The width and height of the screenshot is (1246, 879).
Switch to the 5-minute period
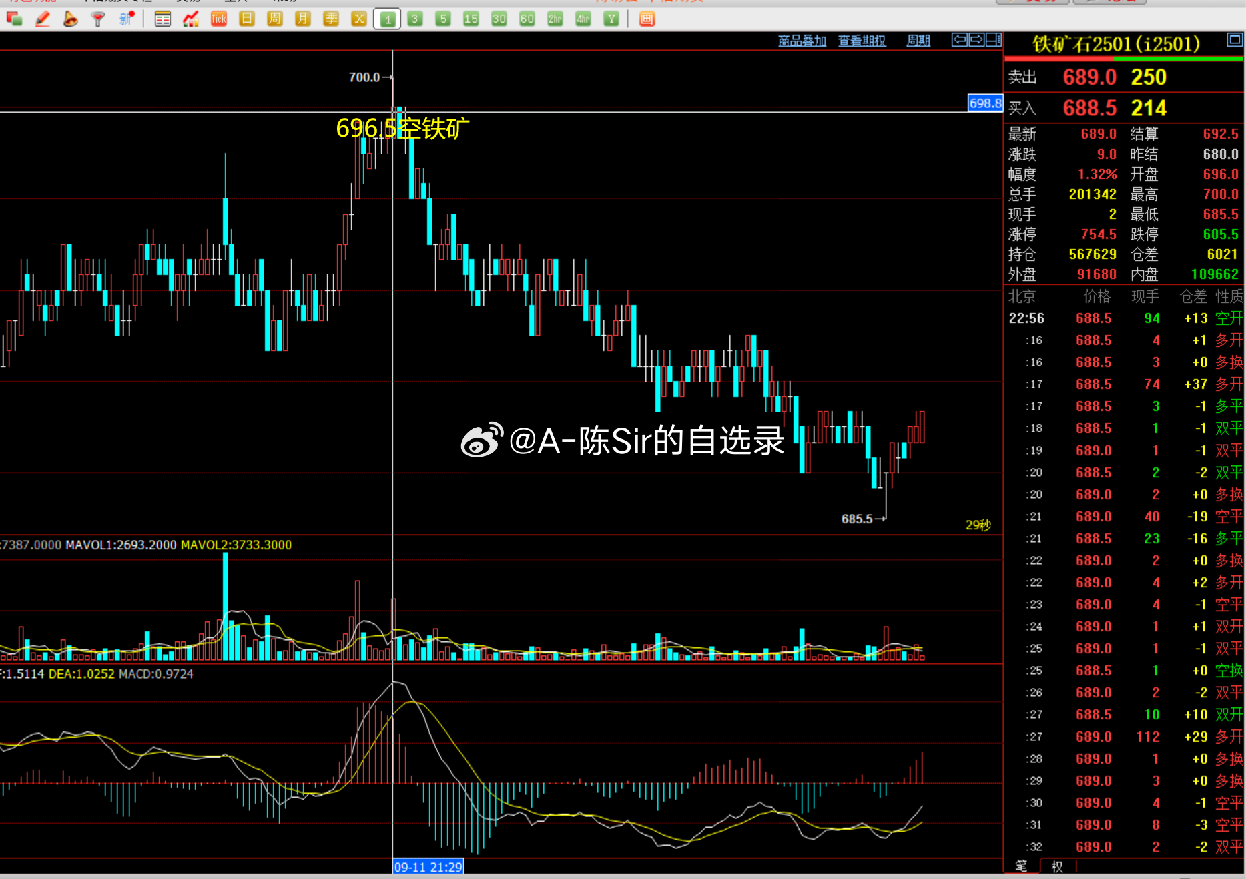443,19
